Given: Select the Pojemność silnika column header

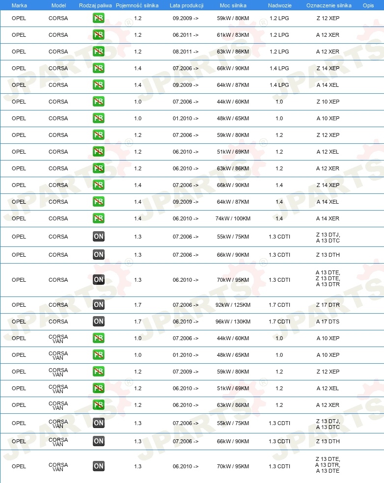Looking at the screenshot, I should click(x=137, y=5).
